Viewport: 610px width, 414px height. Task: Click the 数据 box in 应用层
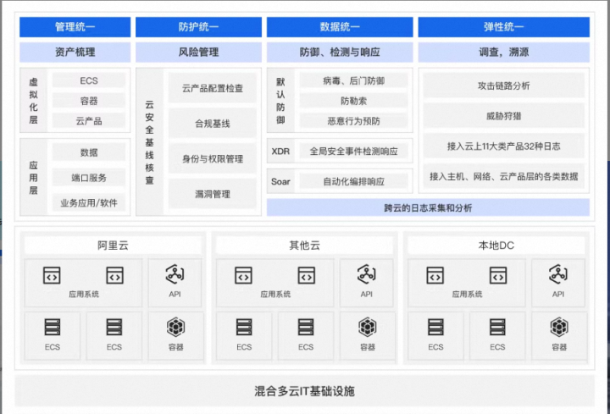[x=89, y=152]
